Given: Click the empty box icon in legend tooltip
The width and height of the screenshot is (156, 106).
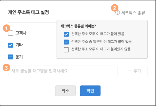Looking at the screenshot, I should pyautogui.click(x=66, y=50).
